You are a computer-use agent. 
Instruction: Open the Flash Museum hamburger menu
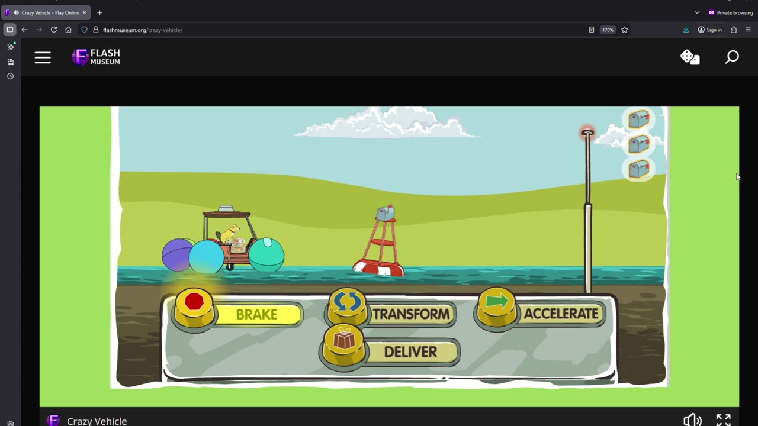click(43, 57)
